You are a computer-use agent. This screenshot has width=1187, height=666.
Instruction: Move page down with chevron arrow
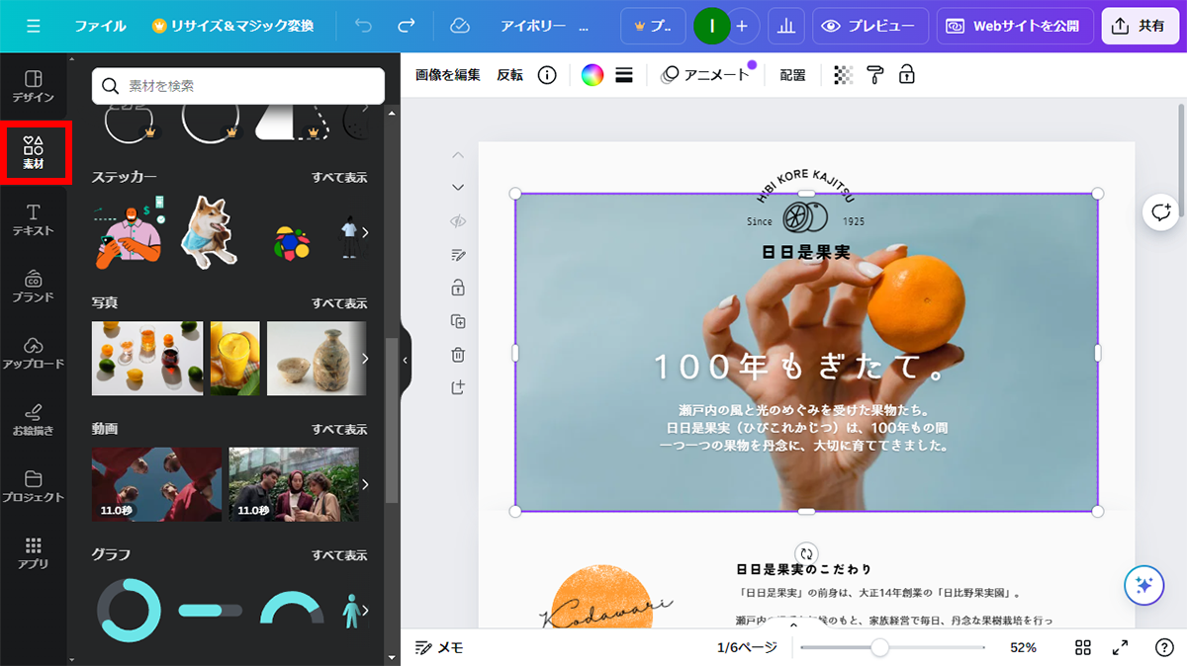(458, 188)
